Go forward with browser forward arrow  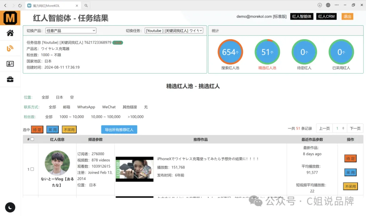13,5
